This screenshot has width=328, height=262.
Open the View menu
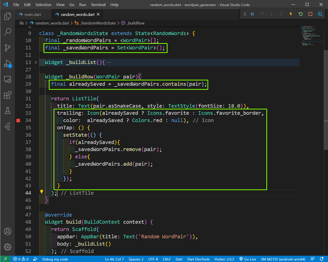click(60, 5)
